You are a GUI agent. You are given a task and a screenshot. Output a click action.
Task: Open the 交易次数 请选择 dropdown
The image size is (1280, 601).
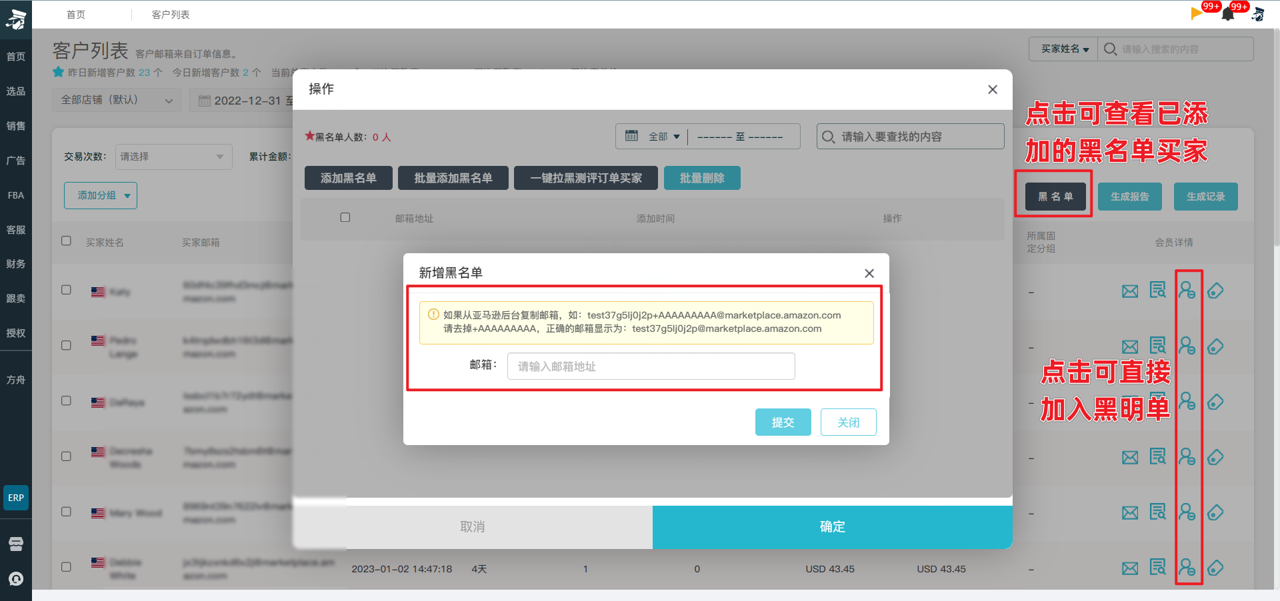click(x=173, y=157)
